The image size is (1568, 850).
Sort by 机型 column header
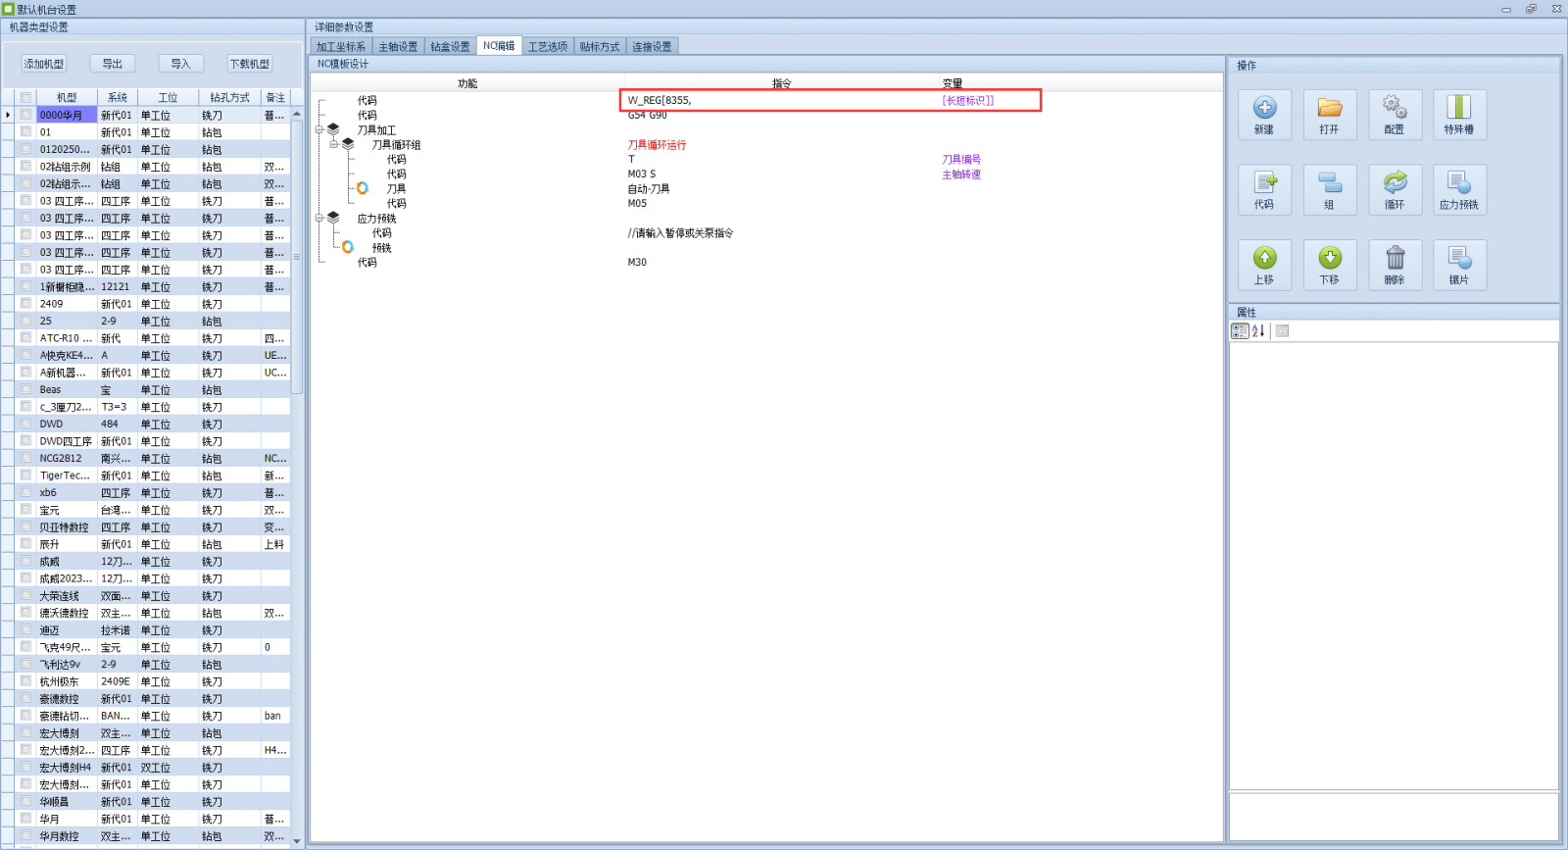point(67,97)
